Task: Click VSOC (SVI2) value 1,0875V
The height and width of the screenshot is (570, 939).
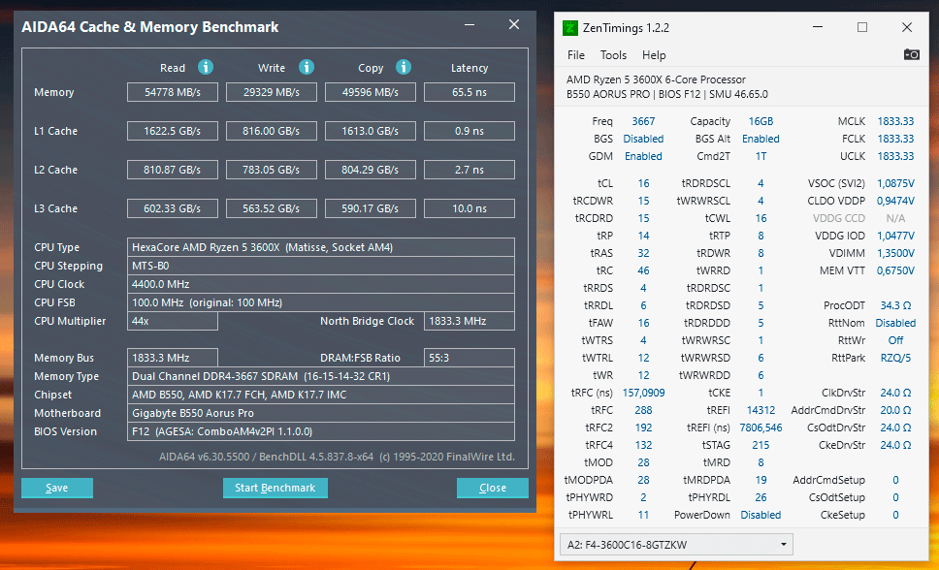Action: (896, 183)
